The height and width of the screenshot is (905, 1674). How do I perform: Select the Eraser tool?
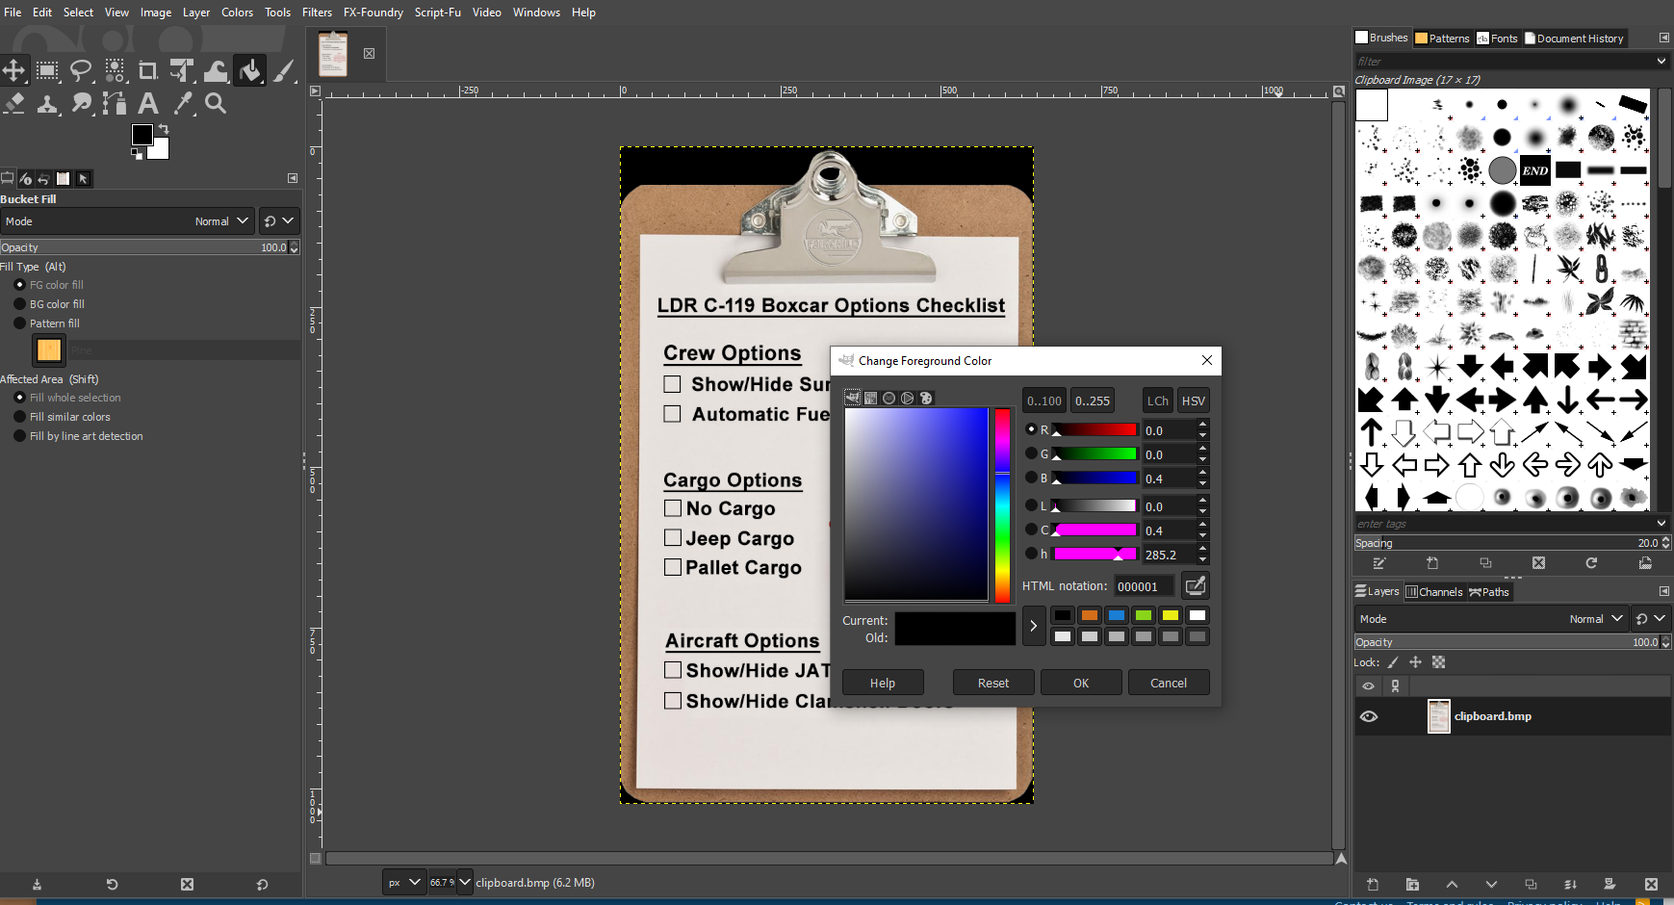[14, 103]
